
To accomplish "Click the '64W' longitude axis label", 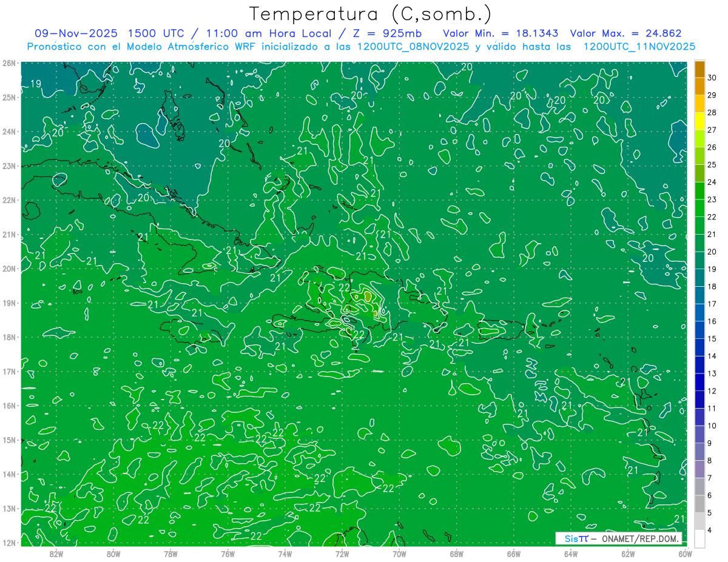I will pyautogui.click(x=571, y=553).
